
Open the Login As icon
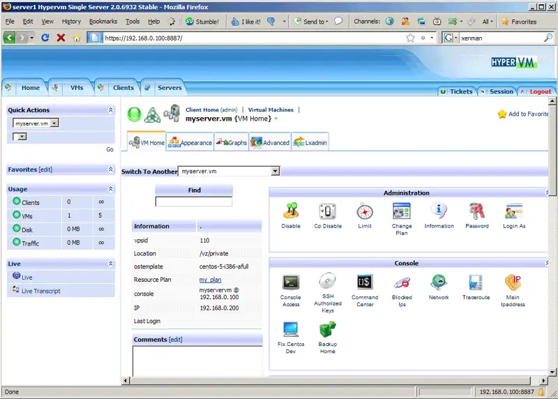coord(513,211)
